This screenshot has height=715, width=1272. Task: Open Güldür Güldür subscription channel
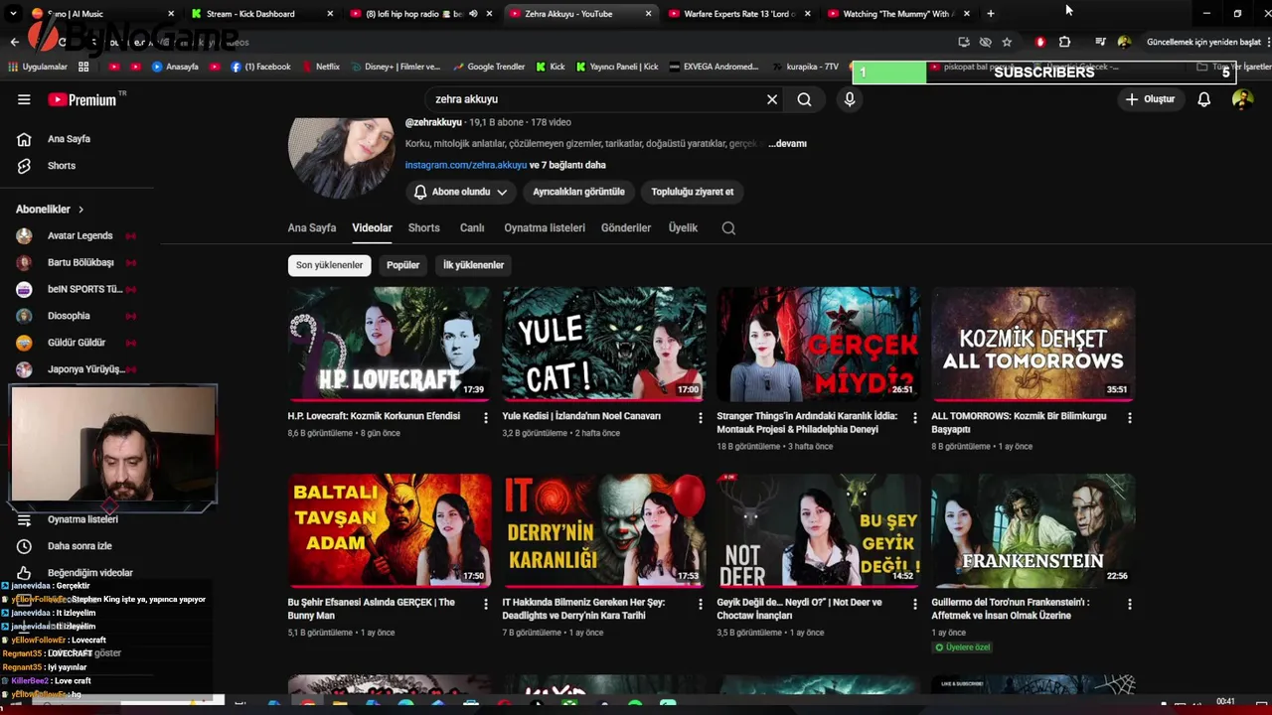pyautogui.click(x=77, y=343)
